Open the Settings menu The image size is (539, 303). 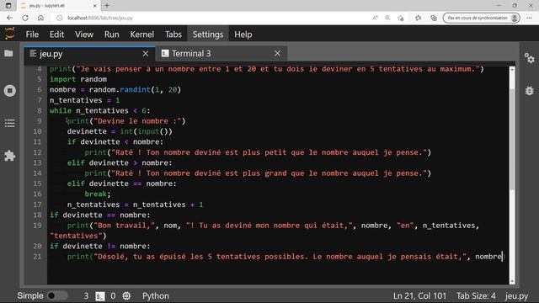(208, 35)
